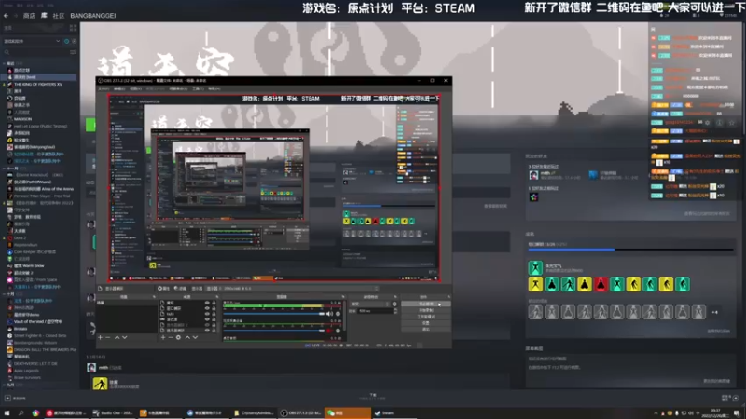The width and height of the screenshot is (746, 419).
Task: Click the recent-activity clock filter icon
Action: 66,41
